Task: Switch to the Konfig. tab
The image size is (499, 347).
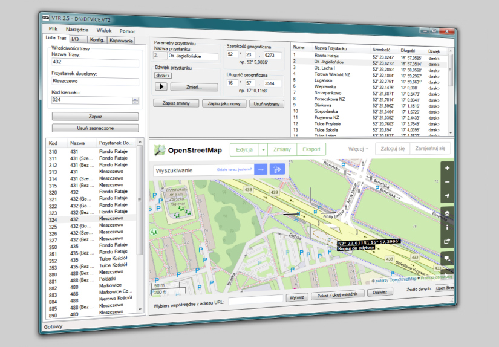Action: click(x=97, y=41)
